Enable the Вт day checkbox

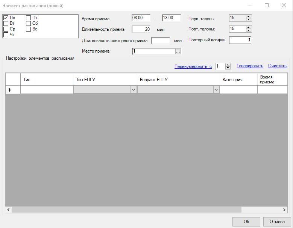tap(6, 24)
